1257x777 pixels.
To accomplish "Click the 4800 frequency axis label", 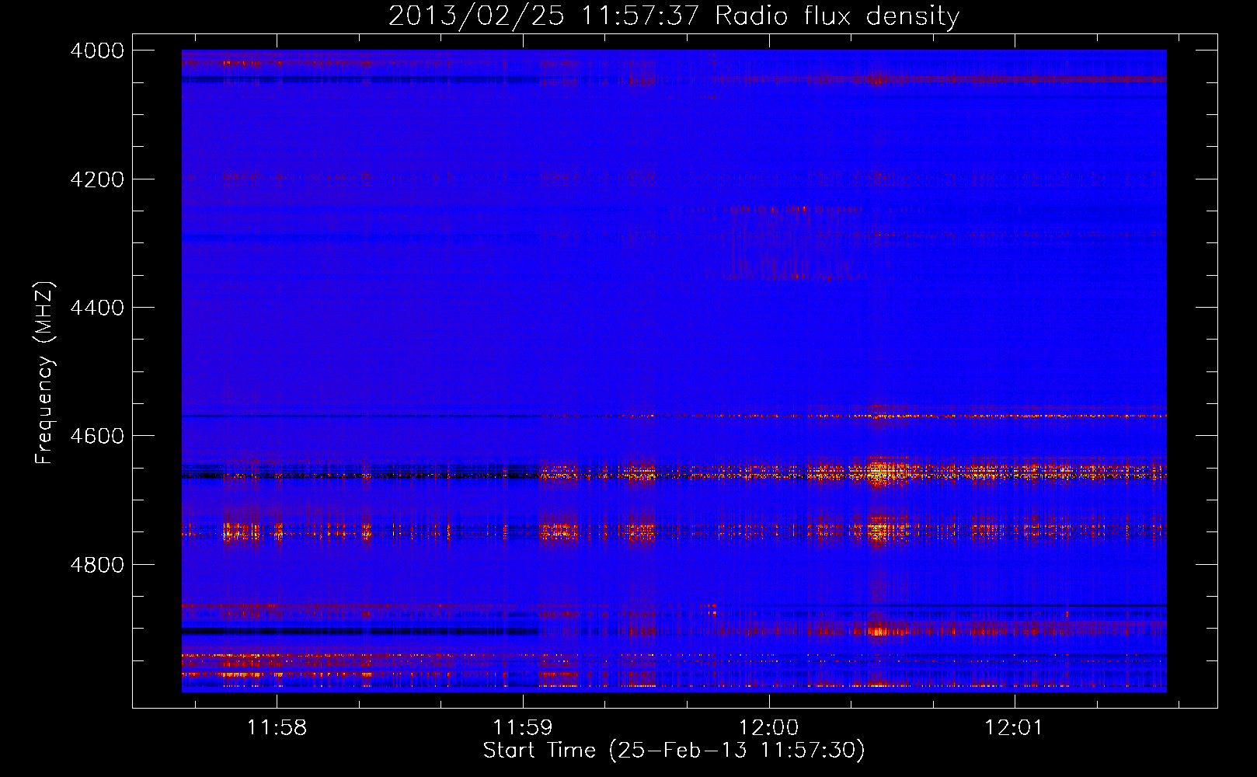I will click(x=97, y=565).
